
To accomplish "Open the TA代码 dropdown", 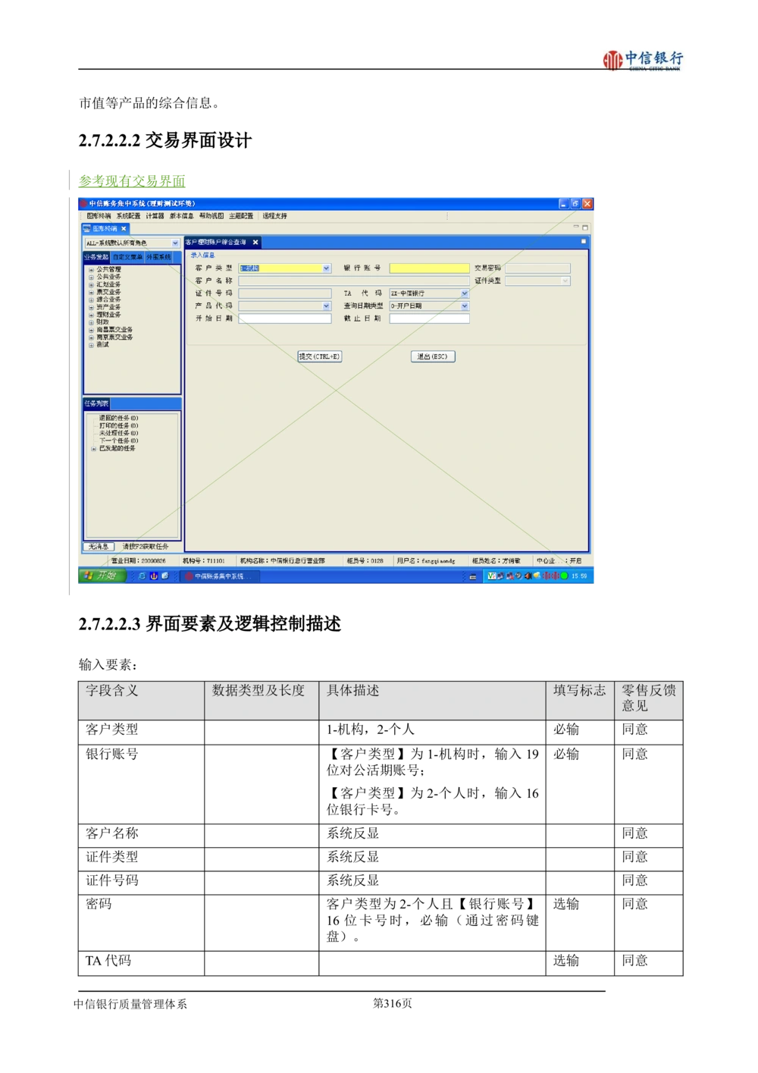I will (465, 293).
